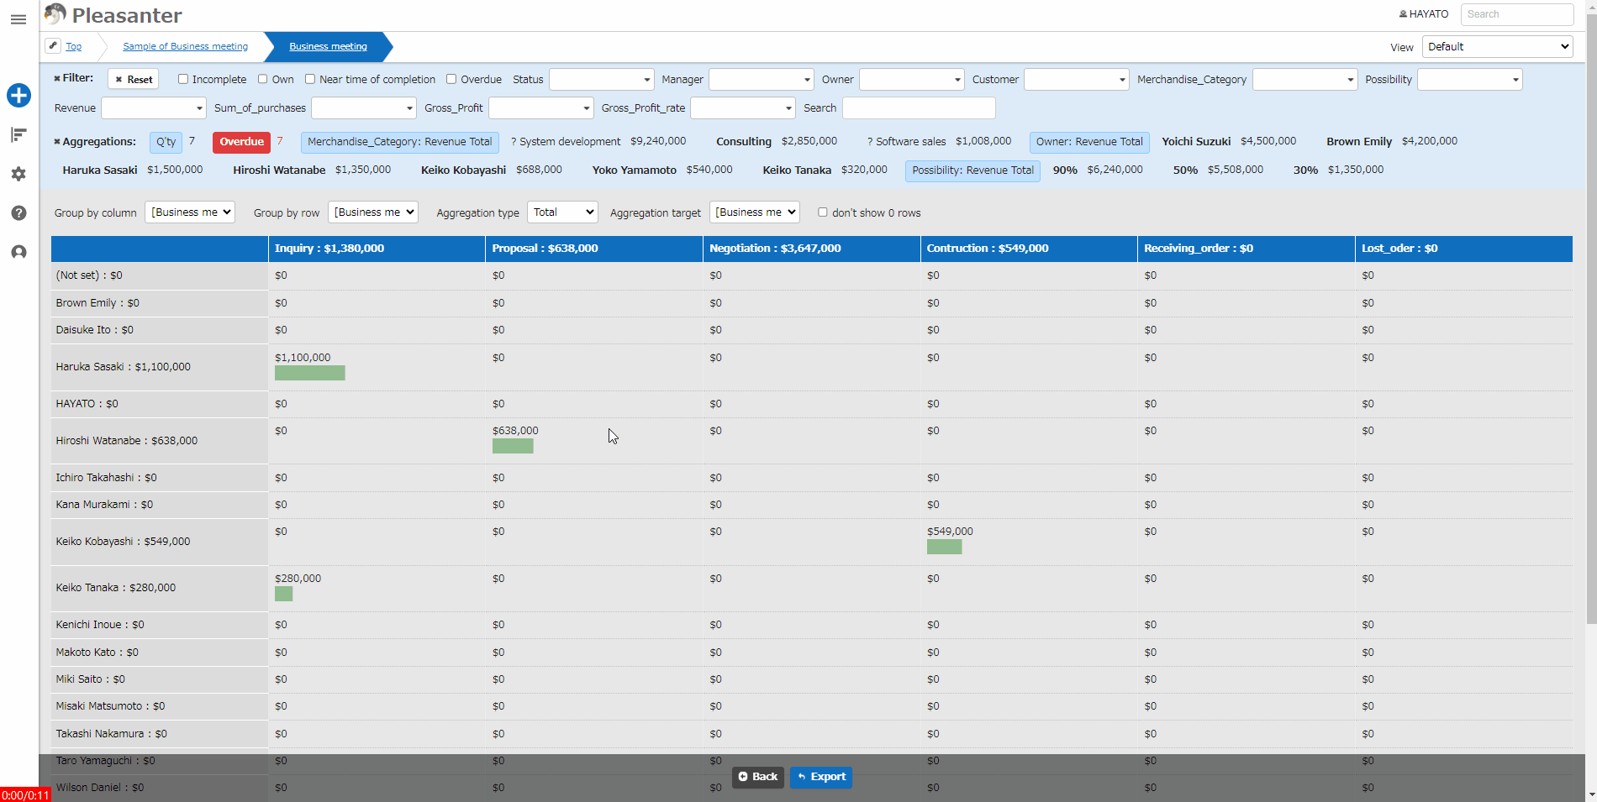Click the edit pencil icon beside Top
The width and height of the screenshot is (1597, 802).
pyautogui.click(x=53, y=45)
